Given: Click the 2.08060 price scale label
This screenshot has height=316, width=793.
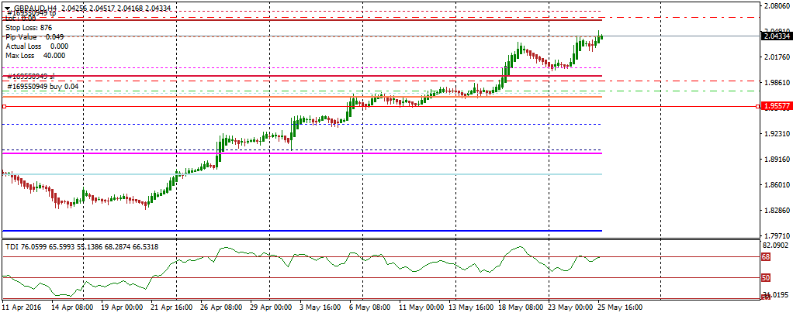Looking at the screenshot, I should tap(777, 6).
